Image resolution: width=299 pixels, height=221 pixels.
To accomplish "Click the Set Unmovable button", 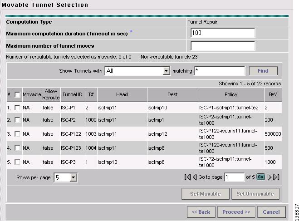I will (x=255, y=194).
